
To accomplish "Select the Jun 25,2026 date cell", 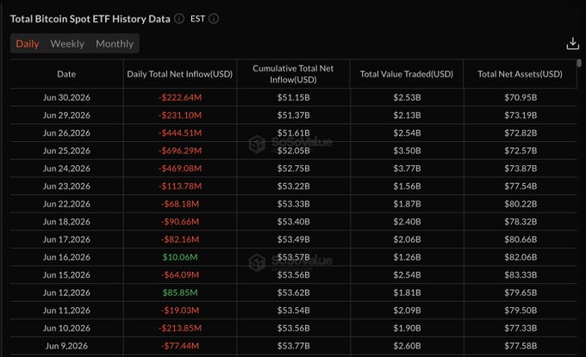I will pyautogui.click(x=66, y=151).
